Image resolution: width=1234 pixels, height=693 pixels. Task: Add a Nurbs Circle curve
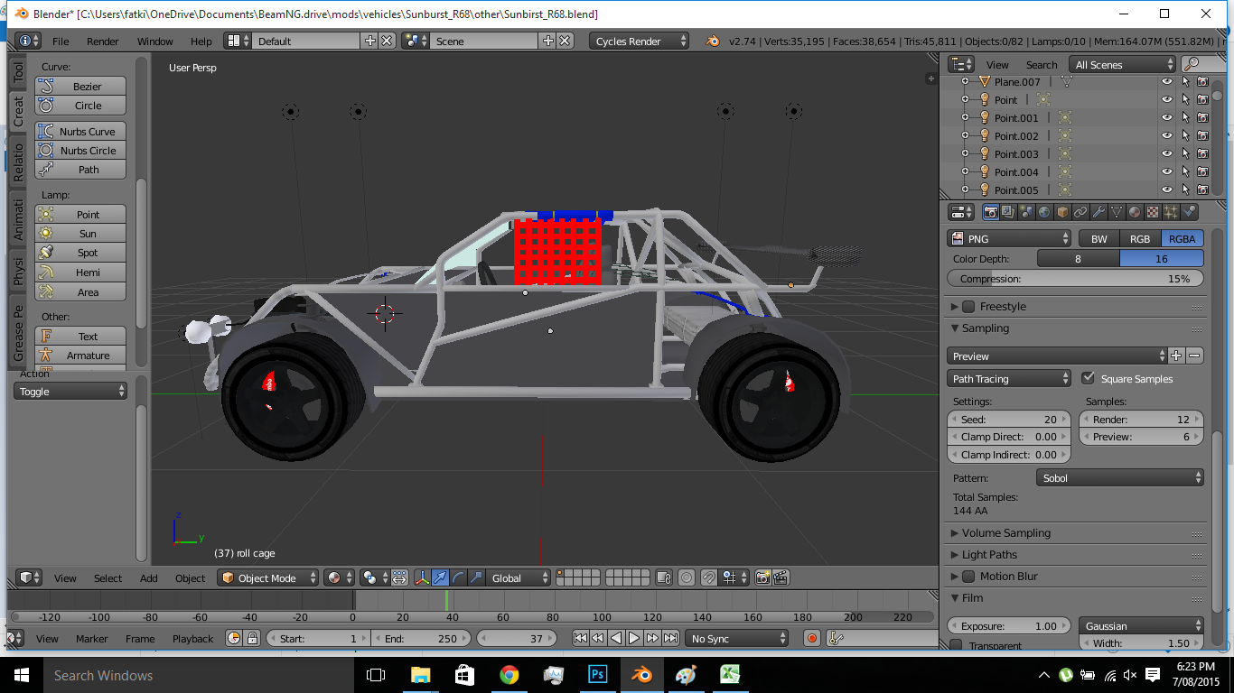(x=80, y=151)
